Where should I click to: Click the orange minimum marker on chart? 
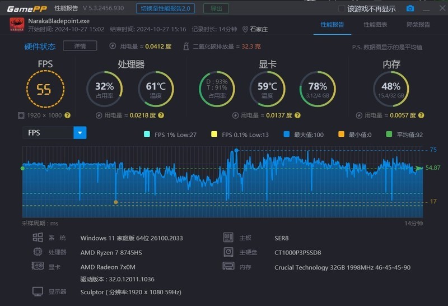pyautogui.click(x=116, y=202)
